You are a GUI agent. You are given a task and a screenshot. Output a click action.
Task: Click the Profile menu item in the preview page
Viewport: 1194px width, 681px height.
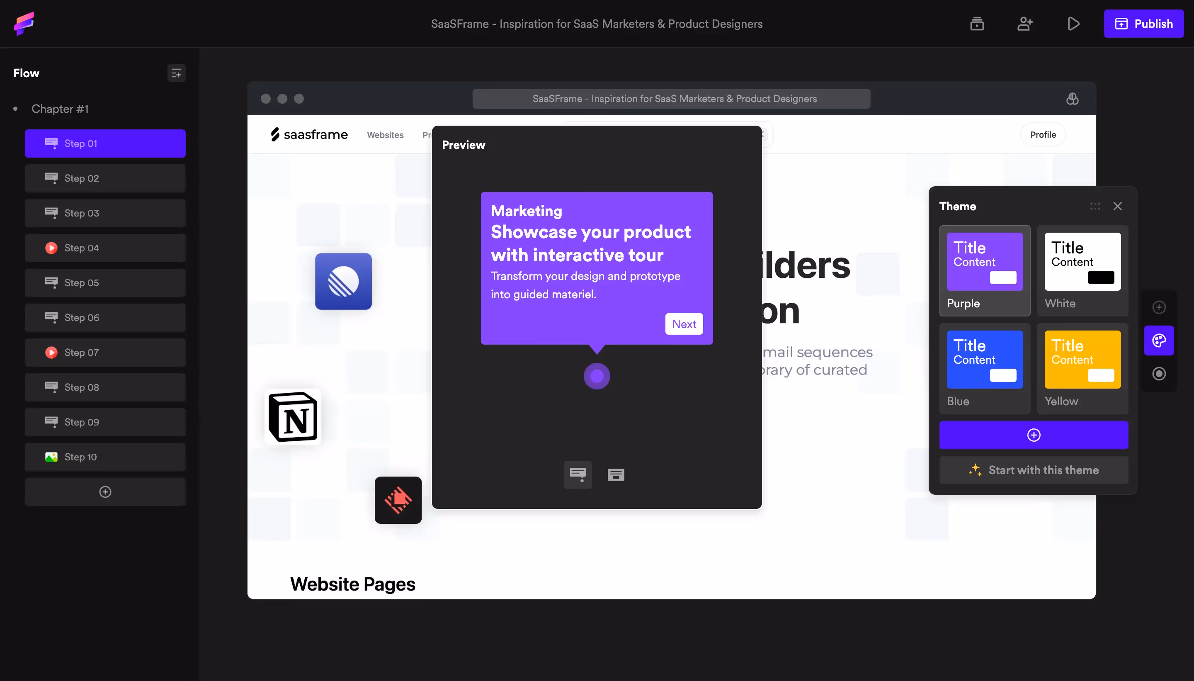tap(1043, 134)
